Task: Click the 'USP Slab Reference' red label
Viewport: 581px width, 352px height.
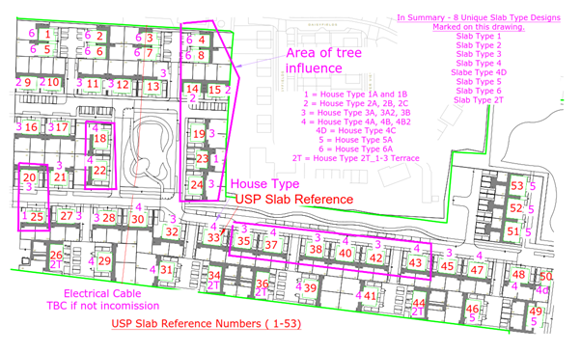Action: 294,200
